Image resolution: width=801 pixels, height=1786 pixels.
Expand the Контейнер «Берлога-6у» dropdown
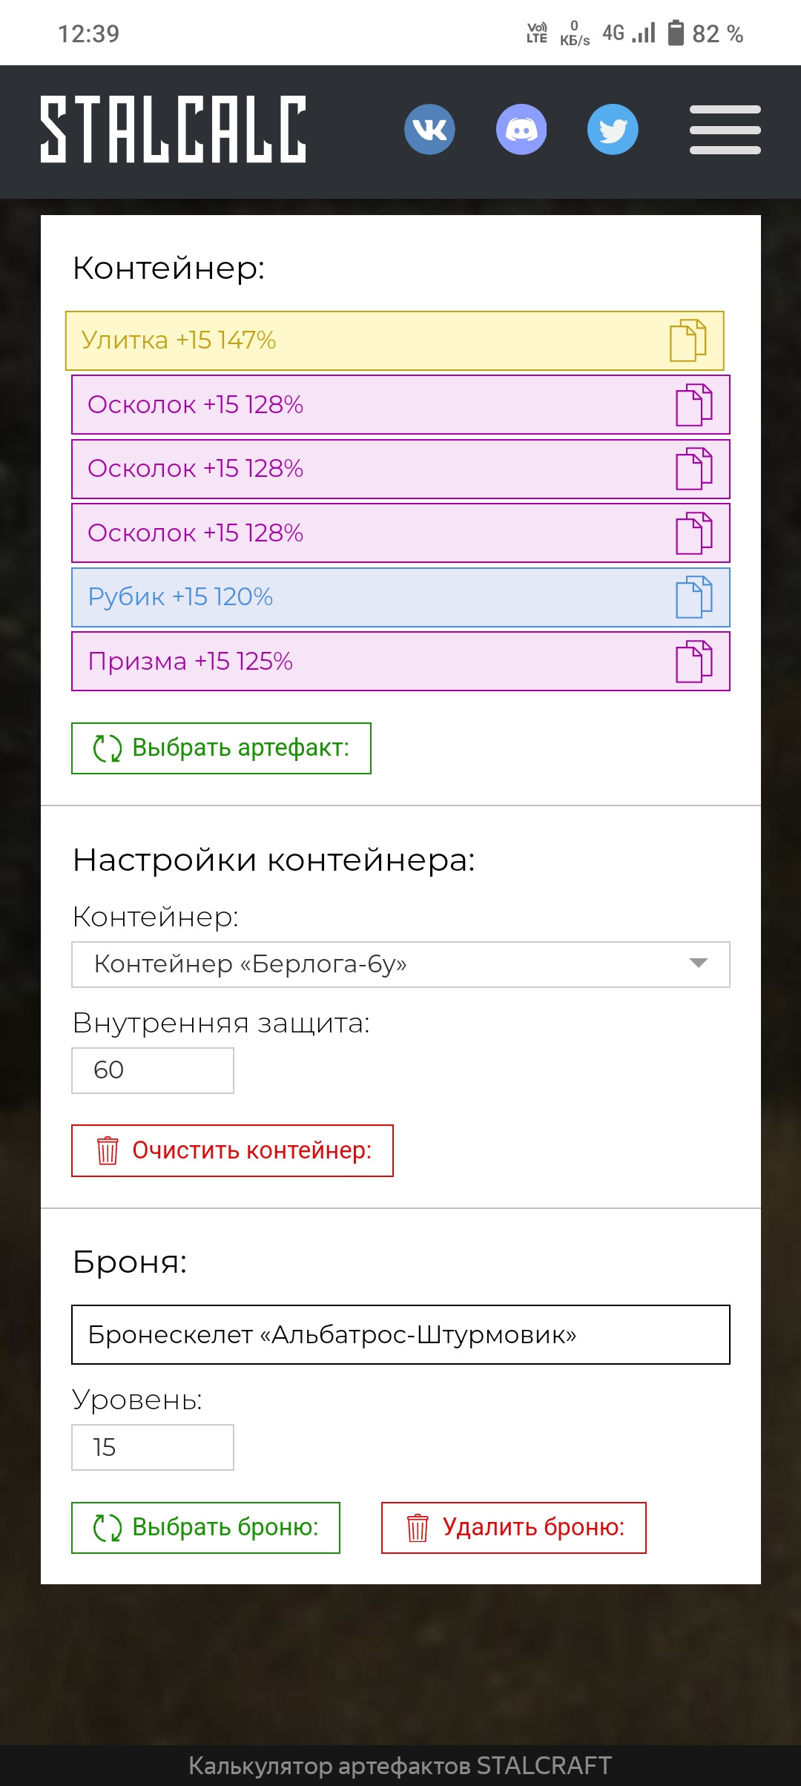(400, 964)
